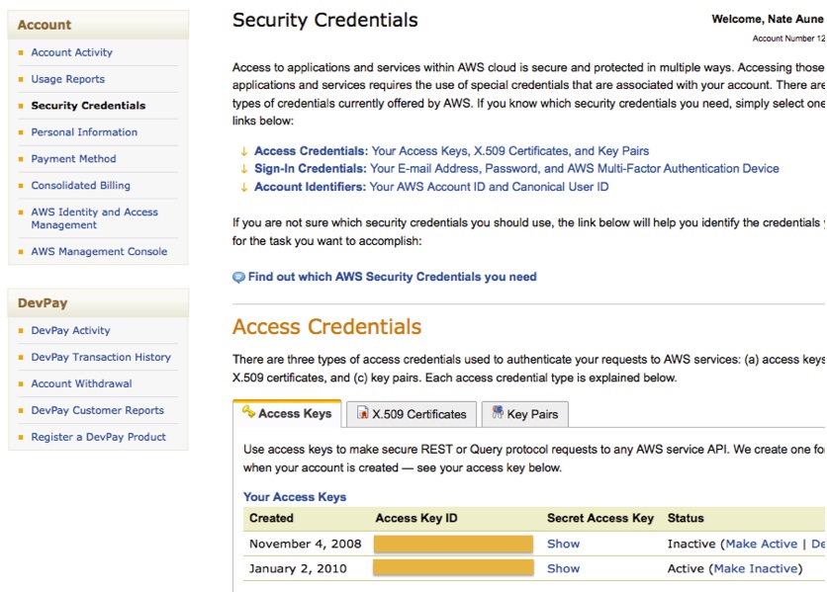The height and width of the screenshot is (592, 827).
Task: Open Account Activity in the sidebar
Action: pos(71,52)
